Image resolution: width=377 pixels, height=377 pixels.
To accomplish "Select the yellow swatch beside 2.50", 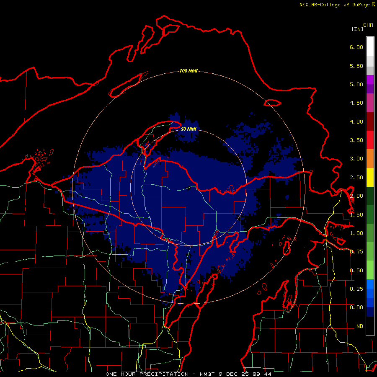I will pos(370,178).
